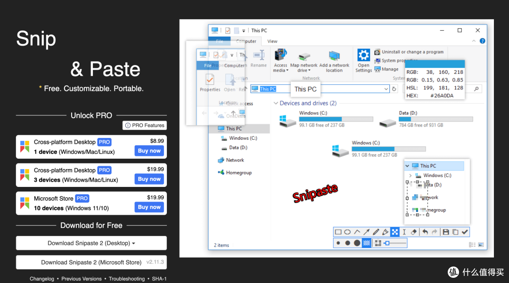Collapse the ribbon with the chevron
Image resolution: width=509 pixels, height=283 pixels.
point(474,41)
